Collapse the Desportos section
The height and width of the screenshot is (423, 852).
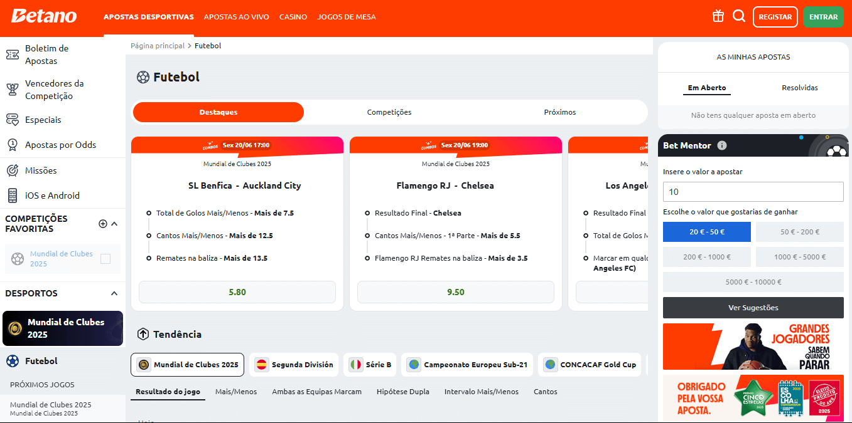114,293
